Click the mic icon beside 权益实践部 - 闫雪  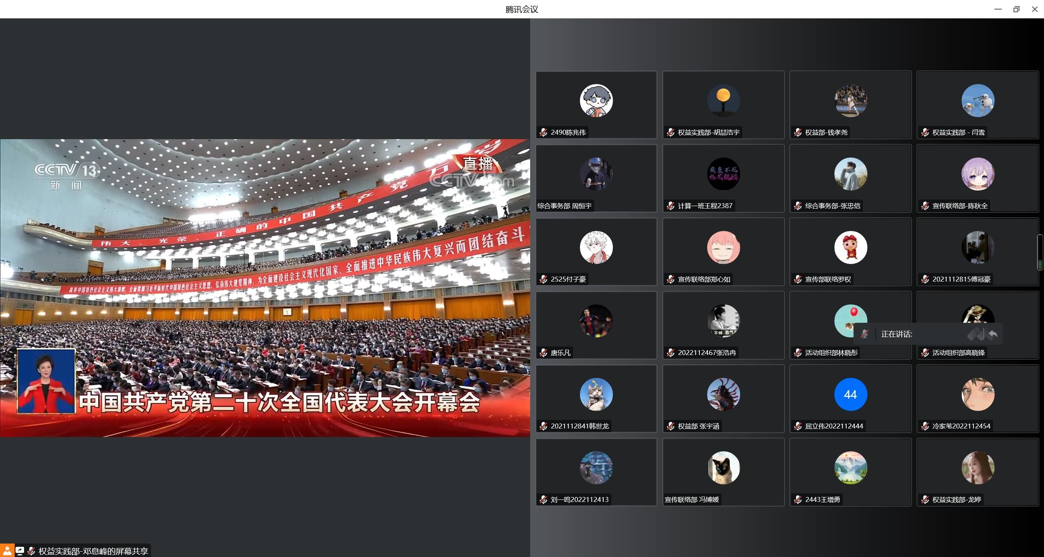pyautogui.click(x=925, y=132)
